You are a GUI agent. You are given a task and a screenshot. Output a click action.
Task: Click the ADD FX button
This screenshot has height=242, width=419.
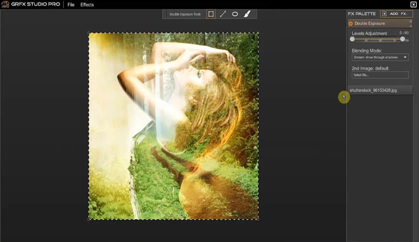point(396,13)
